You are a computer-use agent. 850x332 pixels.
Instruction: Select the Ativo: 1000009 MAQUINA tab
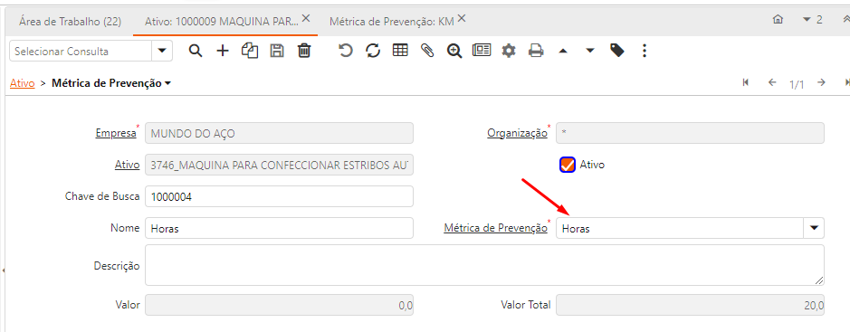click(222, 21)
